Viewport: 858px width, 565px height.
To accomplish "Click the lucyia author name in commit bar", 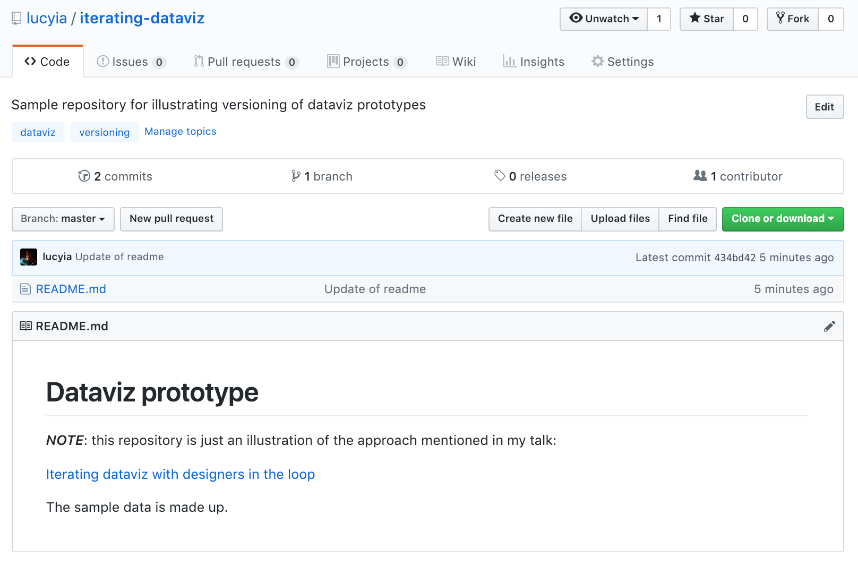I will [57, 257].
